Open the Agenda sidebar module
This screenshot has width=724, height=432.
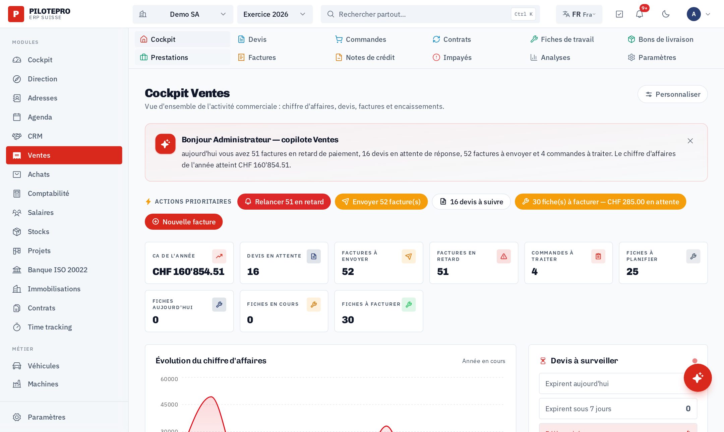[x=64, y=117]
